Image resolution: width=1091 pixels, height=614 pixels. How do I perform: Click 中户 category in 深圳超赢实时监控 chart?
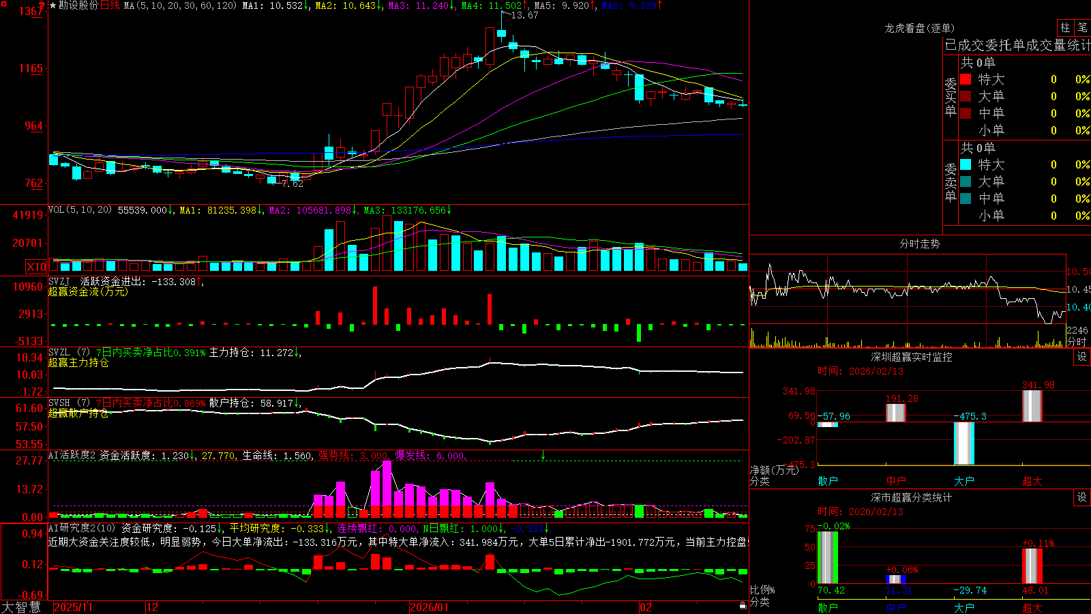pyautogui.click(x=896, y=481)
